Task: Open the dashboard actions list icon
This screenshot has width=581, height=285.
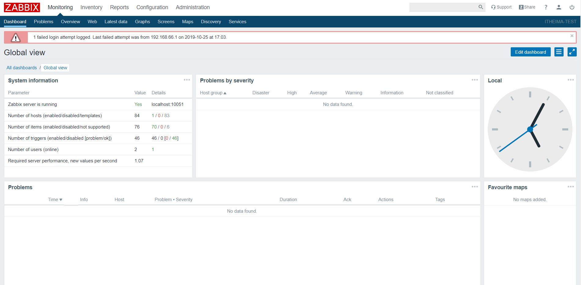Action: (x=559, y=52)
